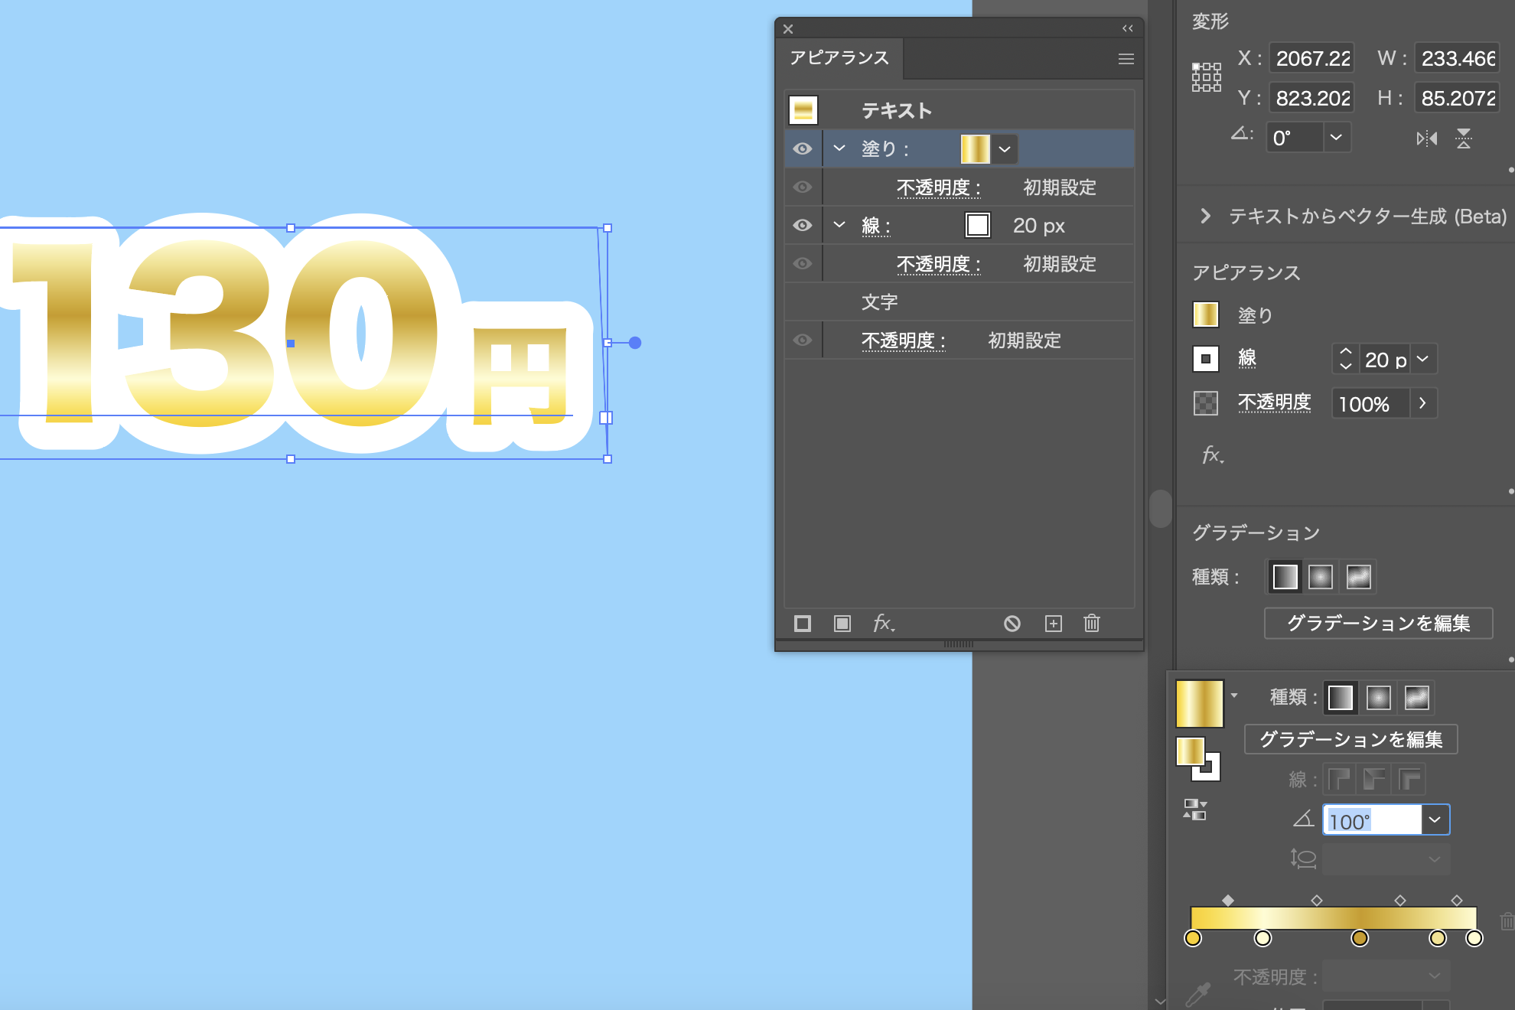Delete the selected appearance item via trash icon

point(1092,624)
